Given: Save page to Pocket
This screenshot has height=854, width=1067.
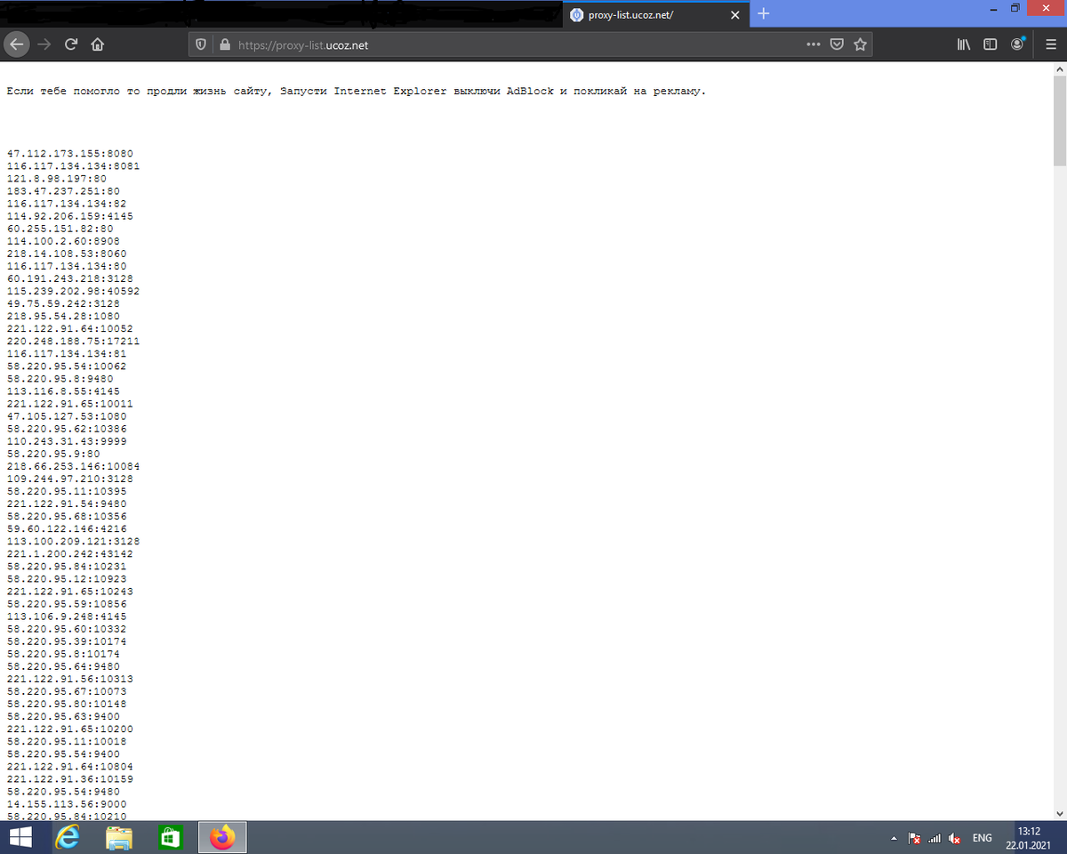Looking at the screenshot, I should [837, 44].
